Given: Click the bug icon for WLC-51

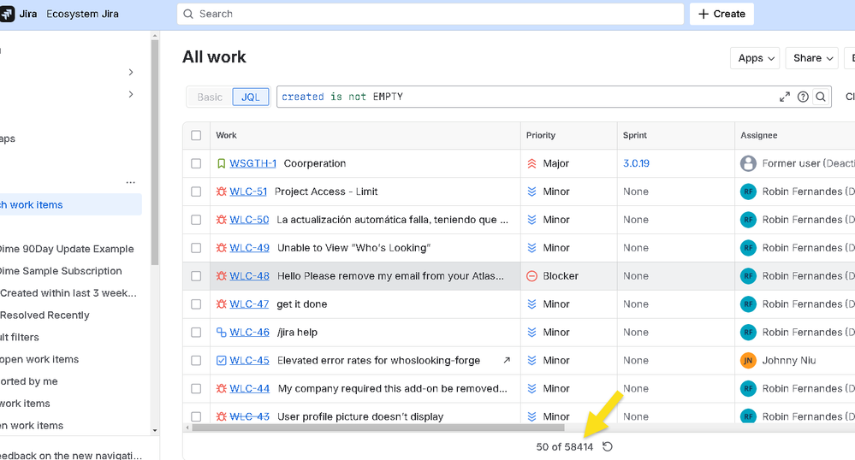Looking at the screenshot, I should coord(222,192).
